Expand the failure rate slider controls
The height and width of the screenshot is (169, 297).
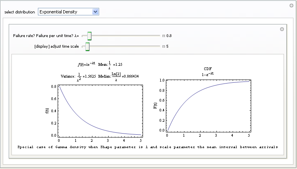[164, 36]
